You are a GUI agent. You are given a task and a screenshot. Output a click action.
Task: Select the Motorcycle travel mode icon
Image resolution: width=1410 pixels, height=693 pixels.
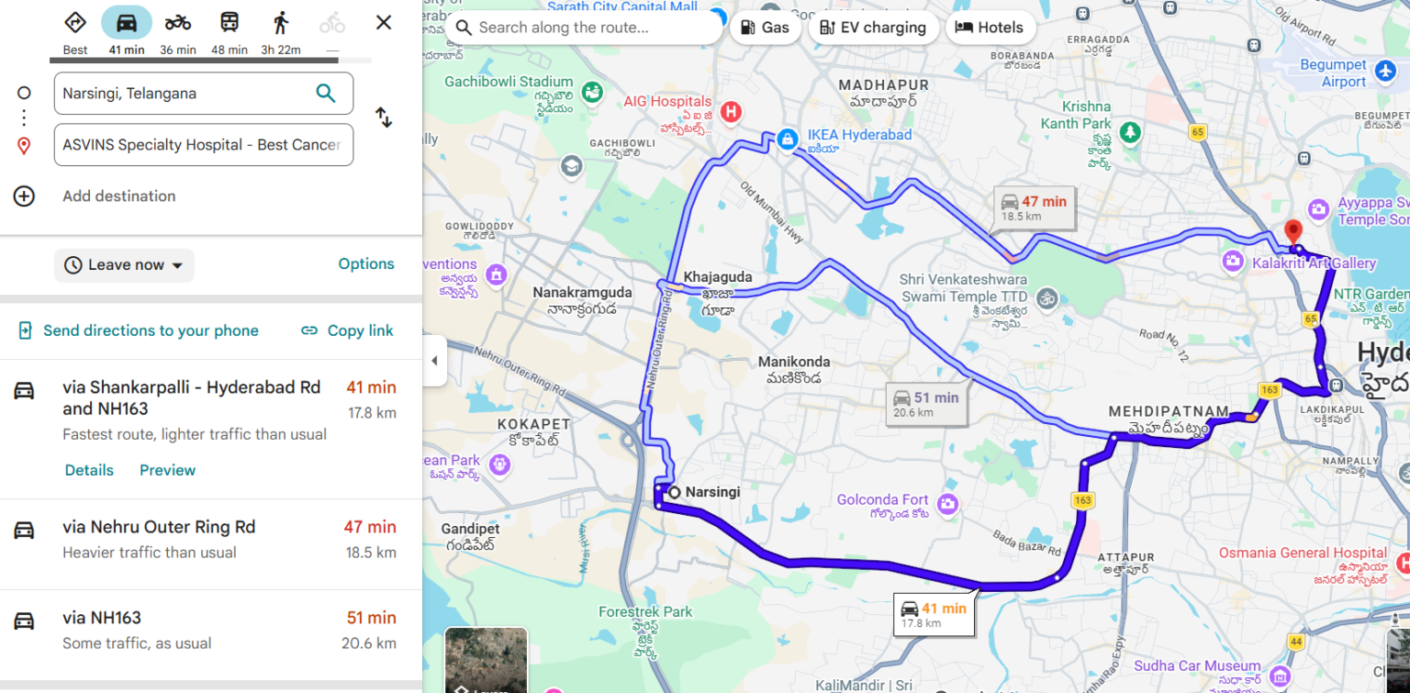coord(178,22)
